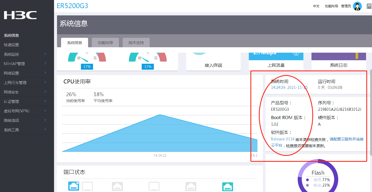Image resolution: width=372 pixels, height=192 pixels.
Task: Click the ER5200G3 title in header
Action: [72, 6]
